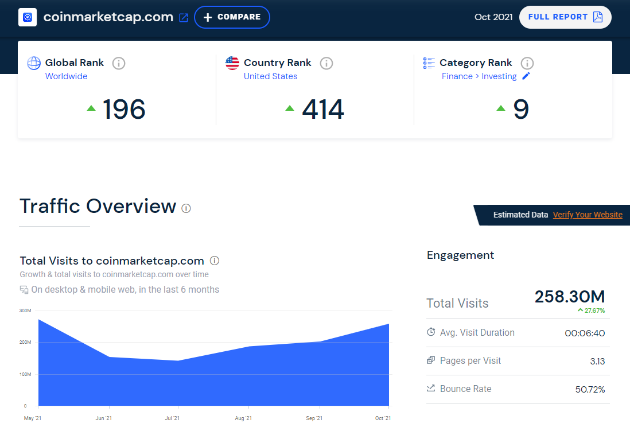Click info icon beside Global Rank
This screenshot has width=630, height=427.
click(119, 63)
